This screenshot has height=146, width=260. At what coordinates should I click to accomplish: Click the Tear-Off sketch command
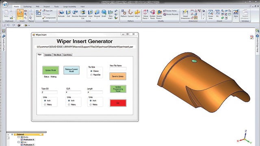48,11
